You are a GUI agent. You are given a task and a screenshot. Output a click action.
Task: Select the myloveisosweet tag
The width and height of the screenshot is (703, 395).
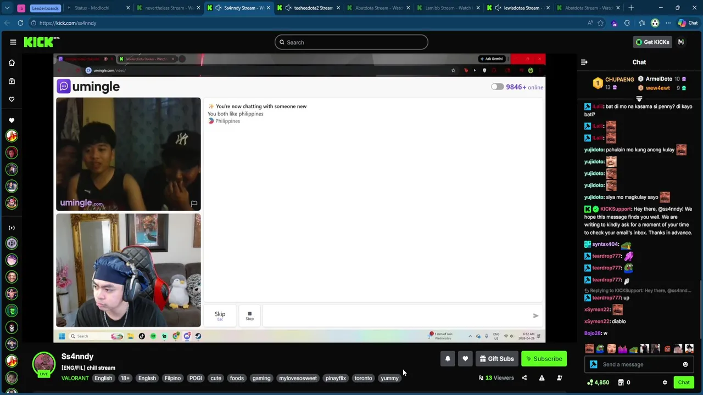(x=298, y=378)
